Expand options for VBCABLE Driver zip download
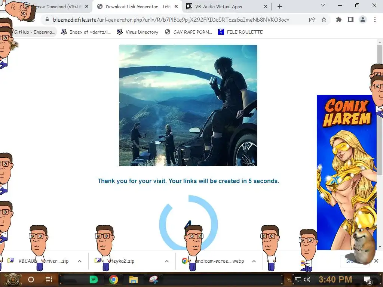Screen dimensions: 383x287 [x=80, y=261]
